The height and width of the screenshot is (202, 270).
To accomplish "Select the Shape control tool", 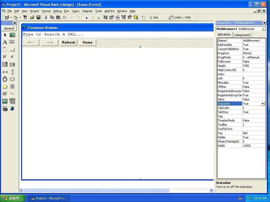I will 5,94.
